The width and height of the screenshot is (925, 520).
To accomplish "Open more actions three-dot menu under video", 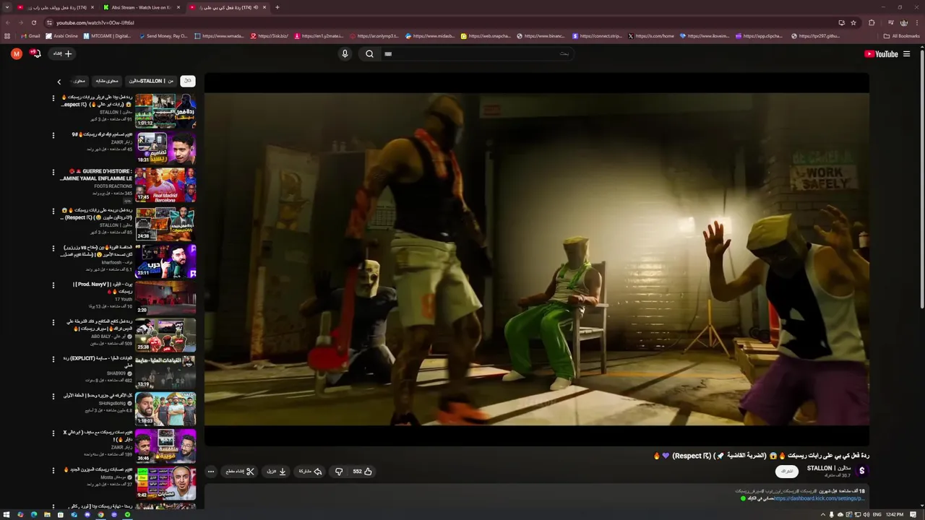I will 211,472.
